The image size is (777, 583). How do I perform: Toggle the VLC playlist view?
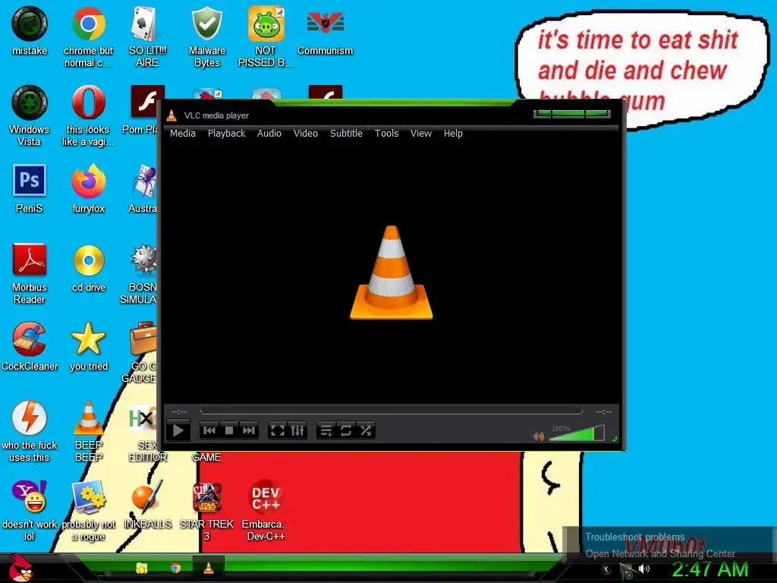click(x=326, y=430)
